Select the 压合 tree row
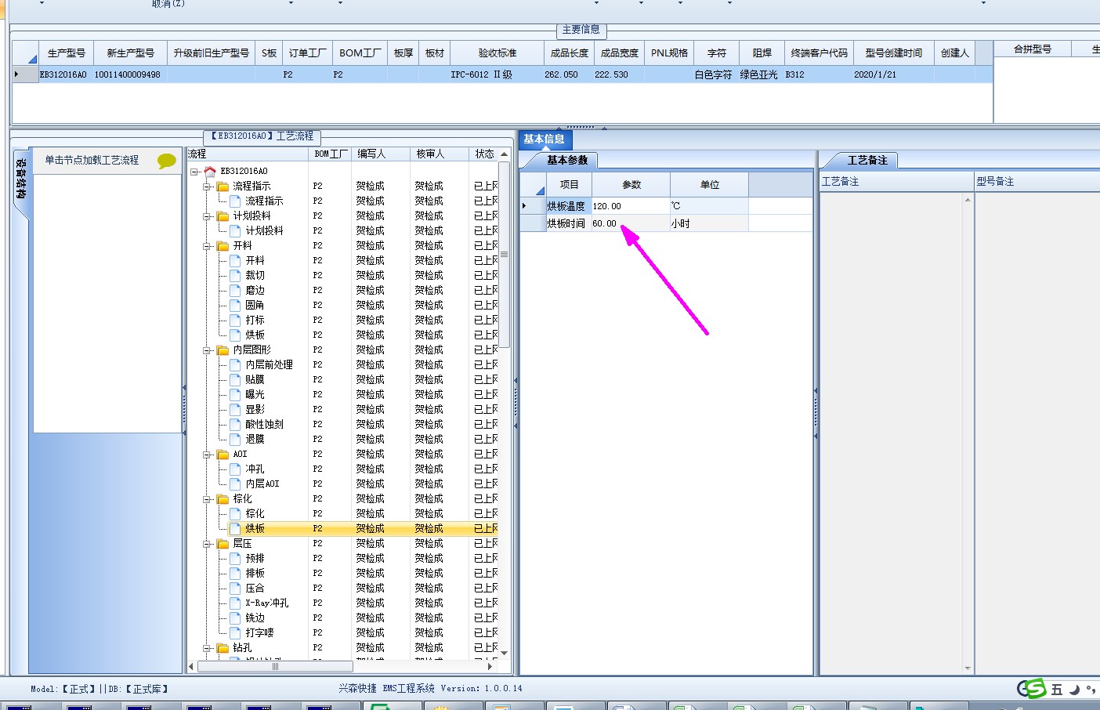Viewport: 1100px width, 710px height. tap(255, 588)
